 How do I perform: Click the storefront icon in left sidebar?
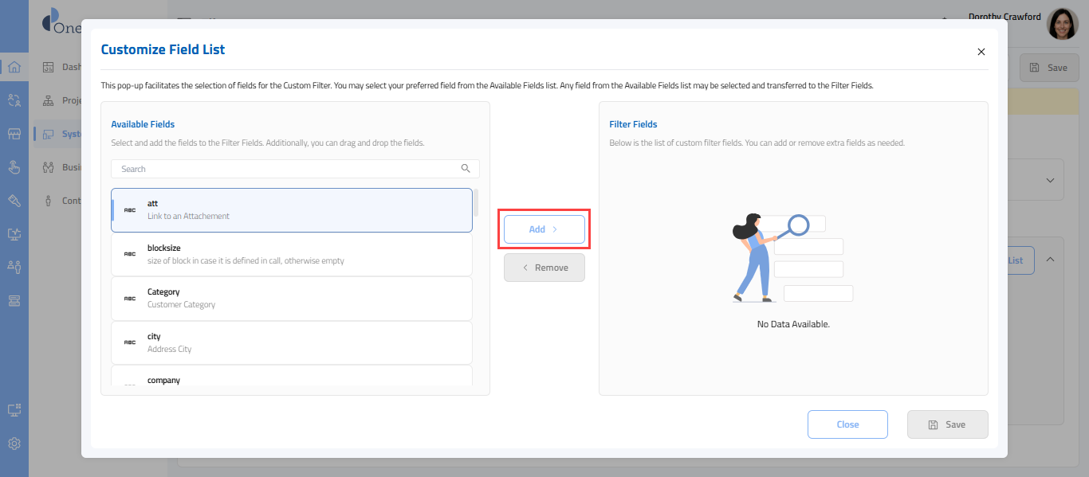point(14,134)
